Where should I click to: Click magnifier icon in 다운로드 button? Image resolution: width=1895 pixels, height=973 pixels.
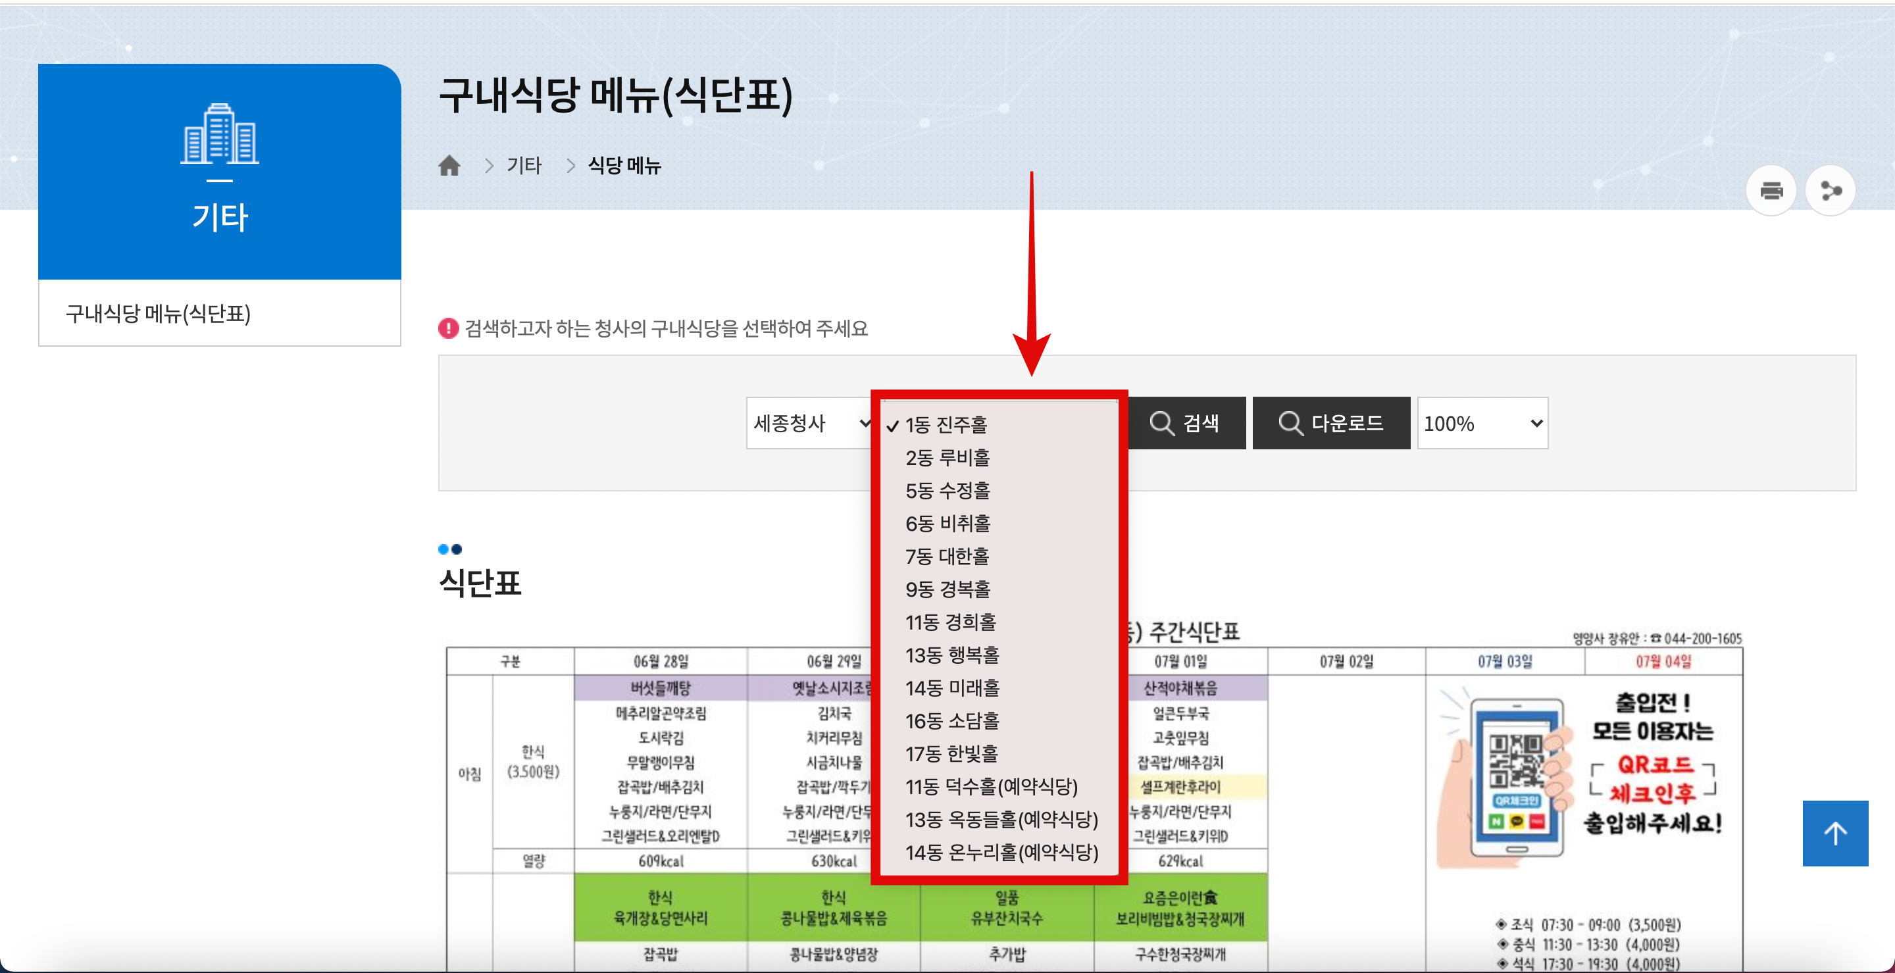click(x=1290, y=423)
